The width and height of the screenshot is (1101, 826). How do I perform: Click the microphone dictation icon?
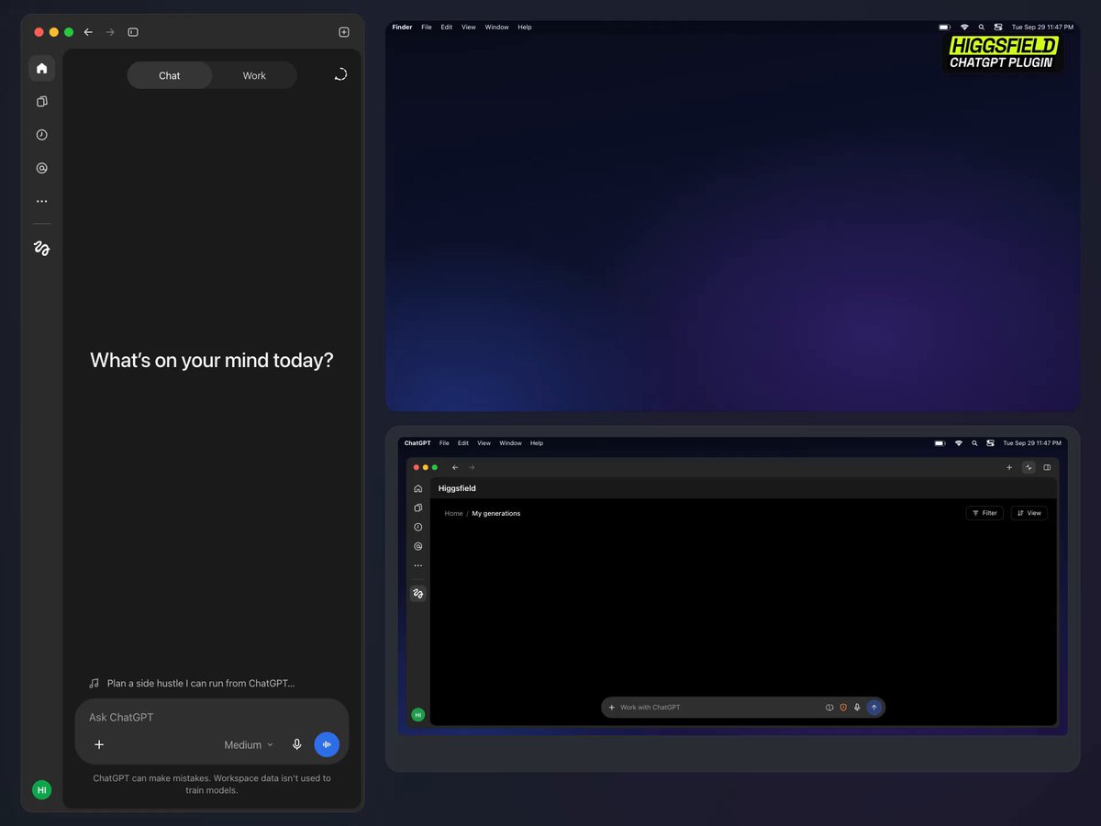click(296, 744)
